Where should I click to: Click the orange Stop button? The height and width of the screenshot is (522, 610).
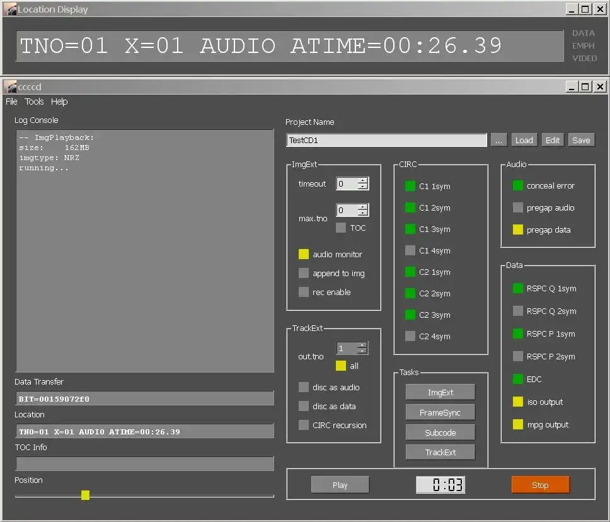(x=540, y=485)
